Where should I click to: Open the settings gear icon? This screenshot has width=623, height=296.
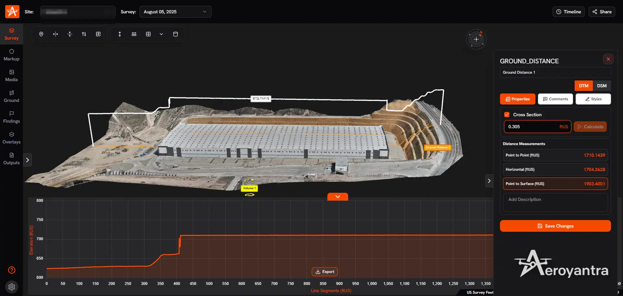tap(12, 287)
